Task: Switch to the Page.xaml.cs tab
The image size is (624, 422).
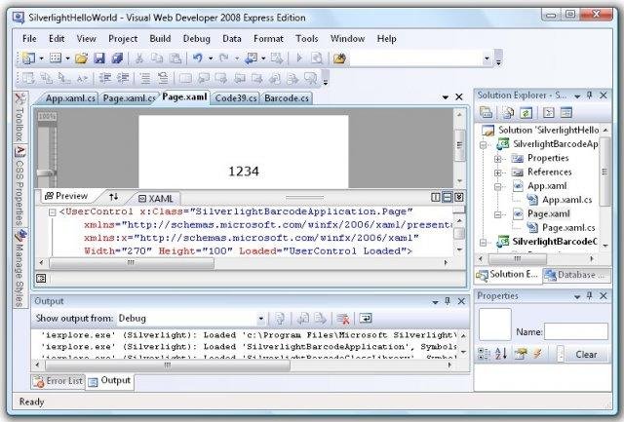Action: click(x=130, y=98)
